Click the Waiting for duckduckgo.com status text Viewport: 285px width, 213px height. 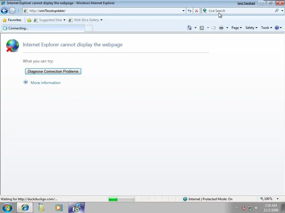point(29,199)
